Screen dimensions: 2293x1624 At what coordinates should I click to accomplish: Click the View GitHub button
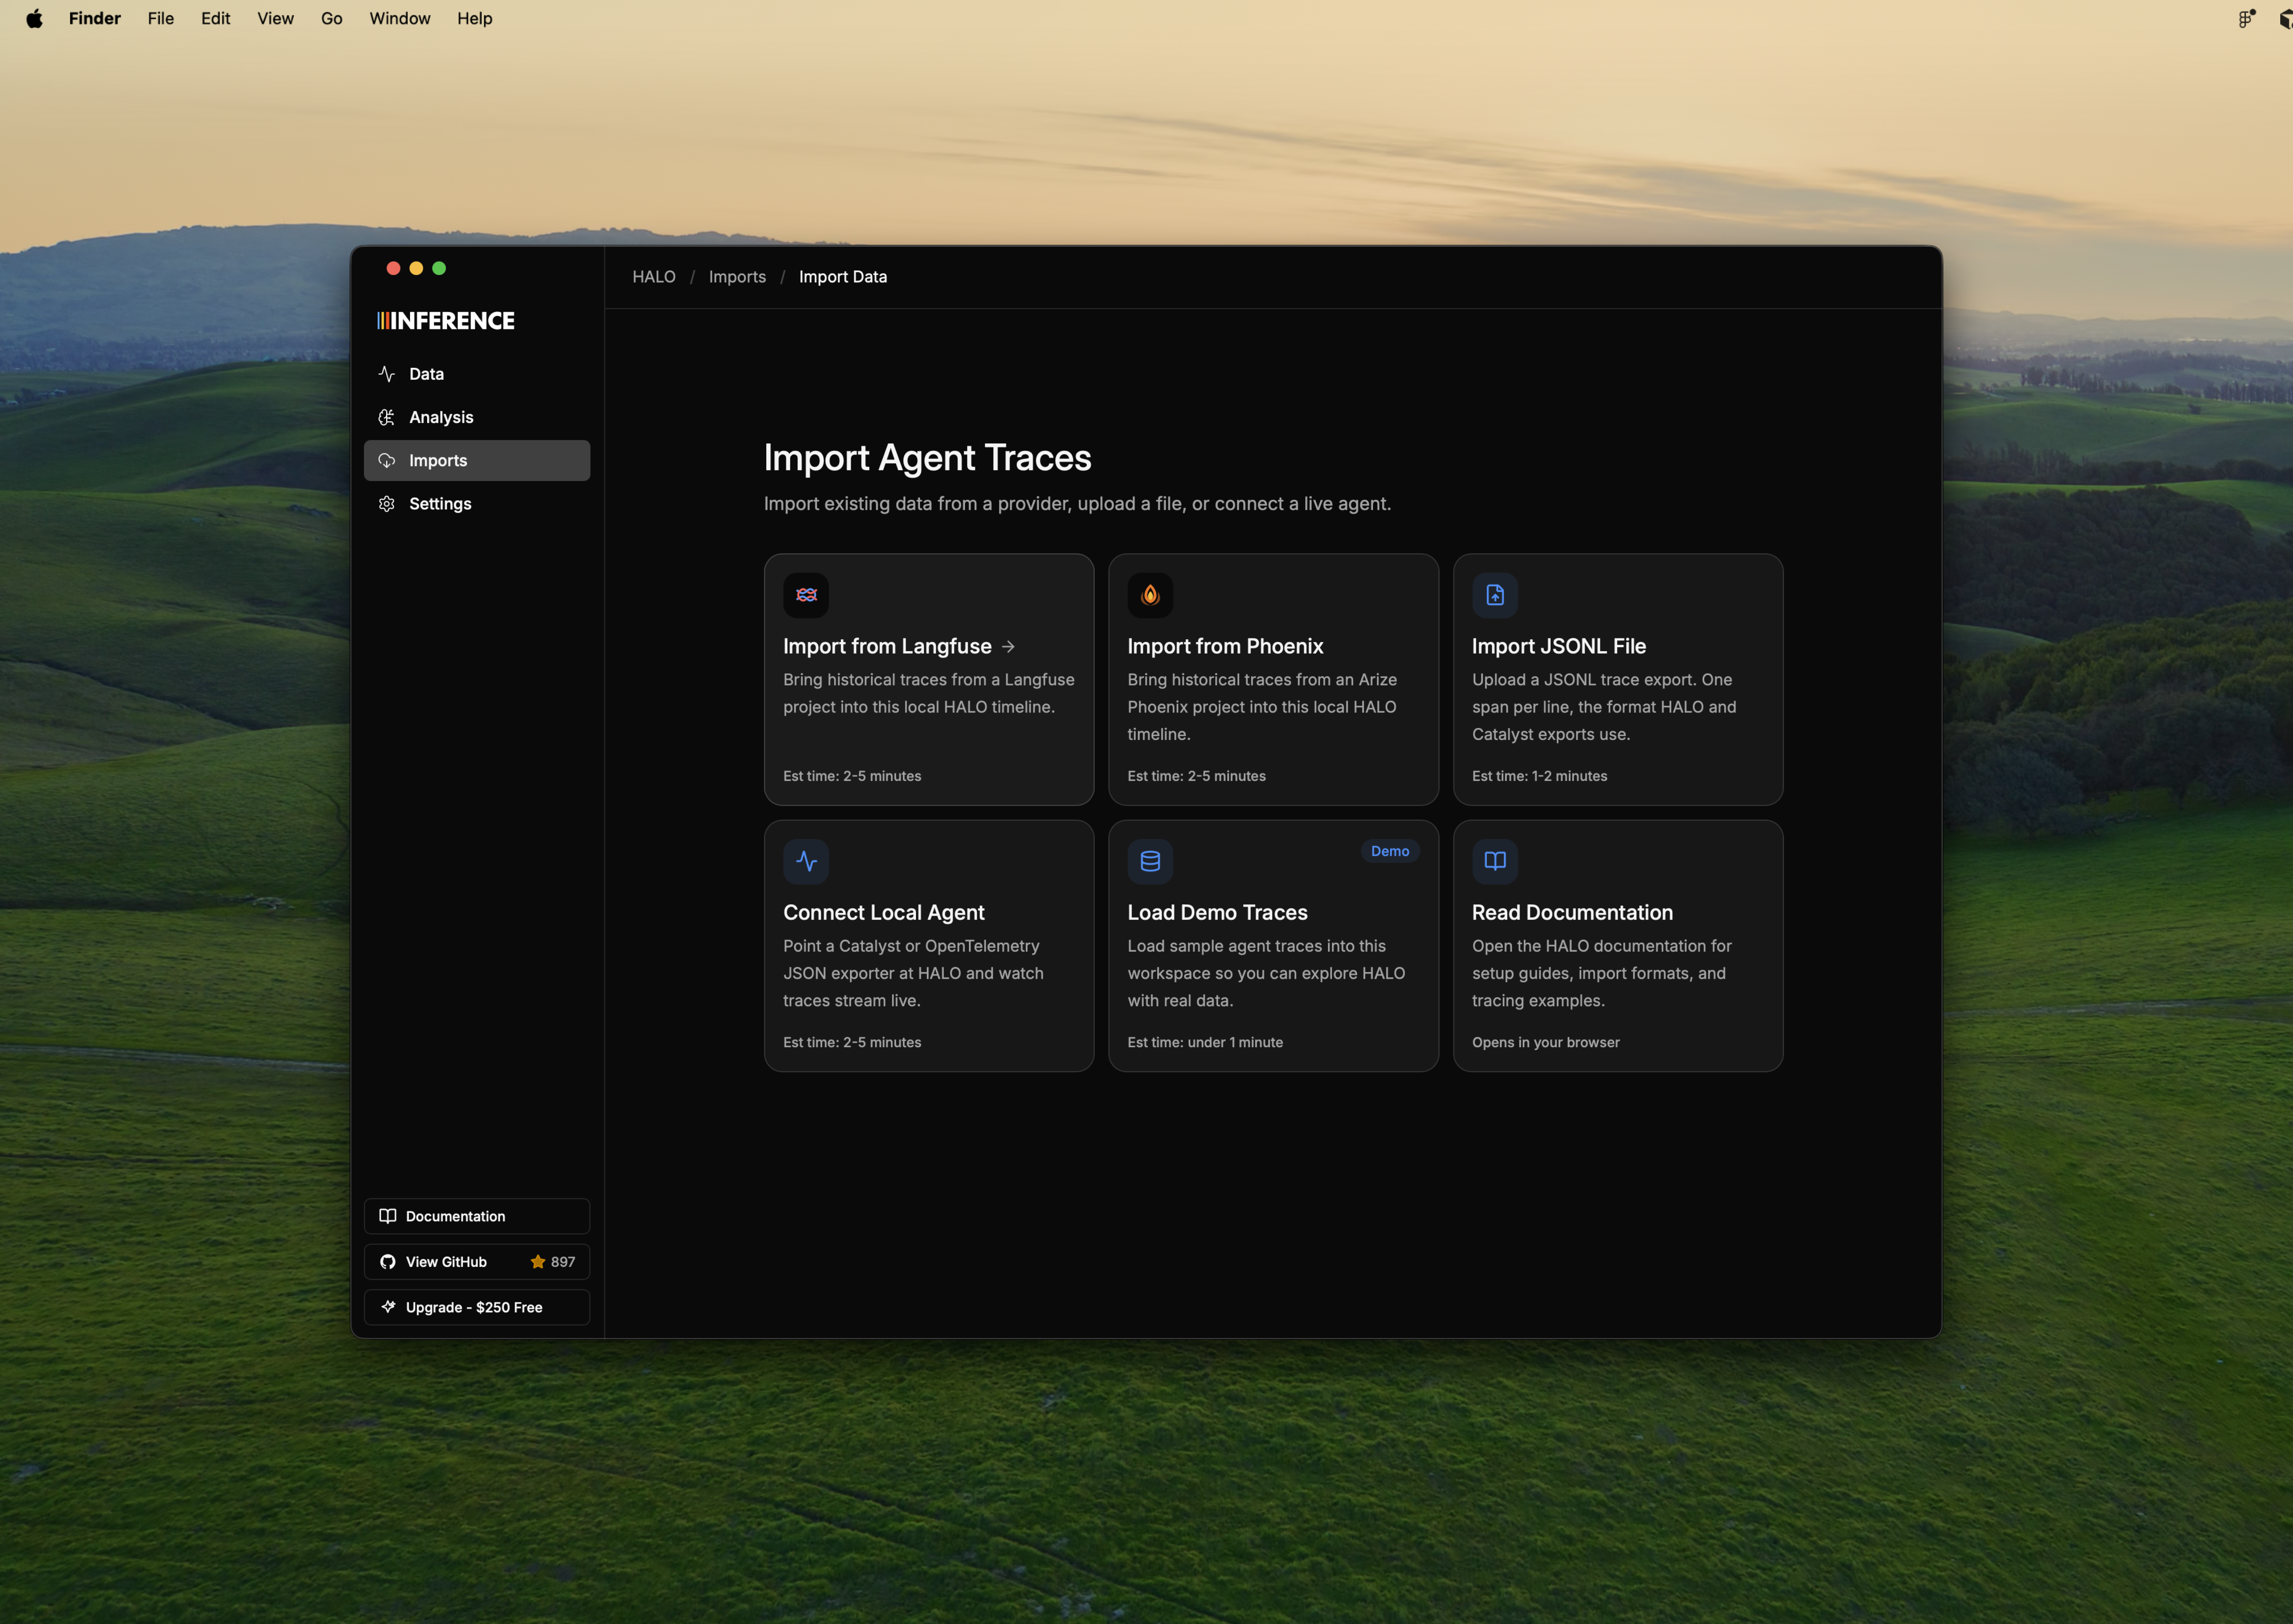pyautogui.click(x=477, y=1262)
